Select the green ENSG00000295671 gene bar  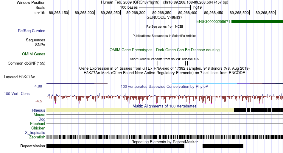pos(257,22)
